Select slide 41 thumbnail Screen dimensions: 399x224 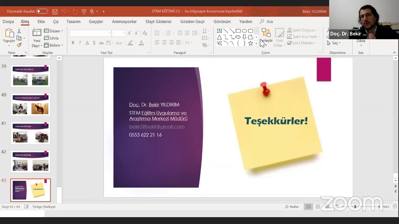(x=31, y=133)
